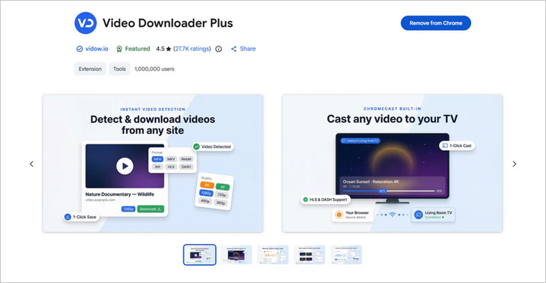Select the middle thumbnail in the carousel strip
This screenshot has width=546, height=283.
tap(272, 255)
